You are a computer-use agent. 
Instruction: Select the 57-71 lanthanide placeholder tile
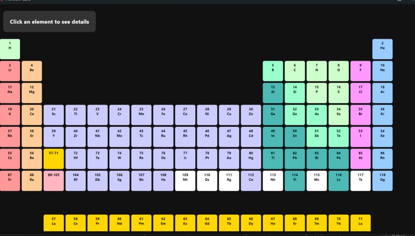click(54, 159)
